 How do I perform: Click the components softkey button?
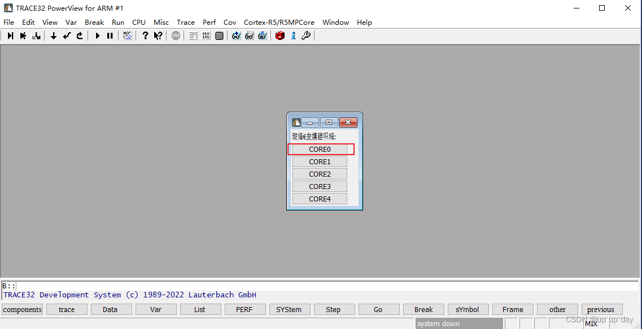click(22, 309)
